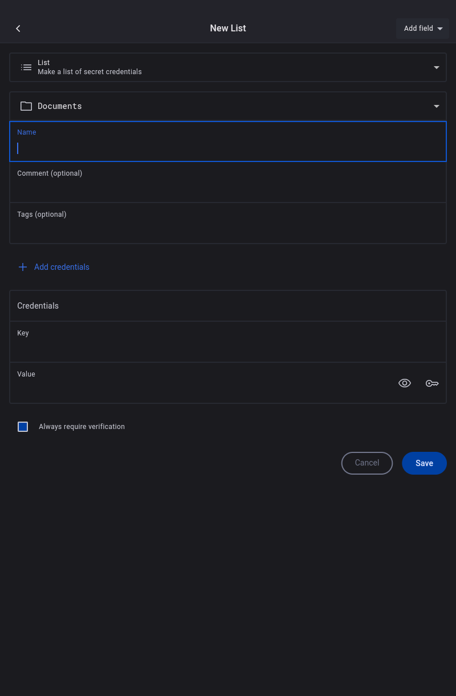Image resolution: width=456 pixels, height=696 pixels.
Task: Open password generator key icon
Action: click(x=432, y=383)
